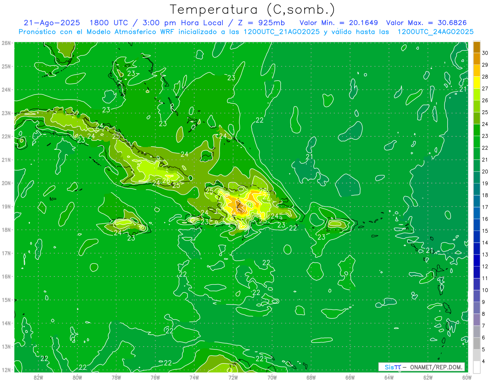The image size is (496, 383).
Task: Click the latitude label "12N"
Action: tap(6, 370)
